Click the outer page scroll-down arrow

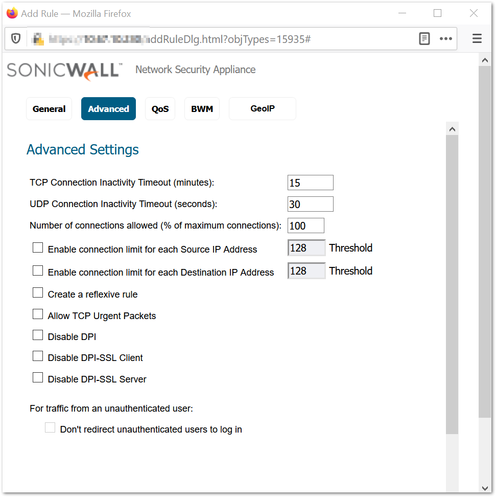[485, 488]
